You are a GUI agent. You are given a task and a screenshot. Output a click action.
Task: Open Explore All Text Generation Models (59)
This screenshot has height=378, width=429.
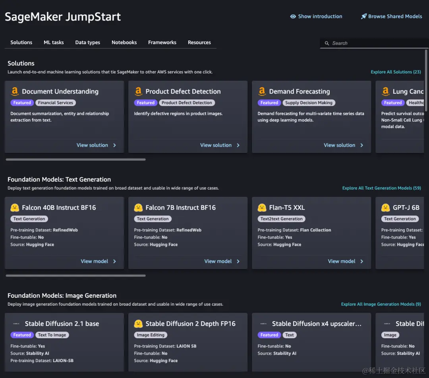[381, 188]
